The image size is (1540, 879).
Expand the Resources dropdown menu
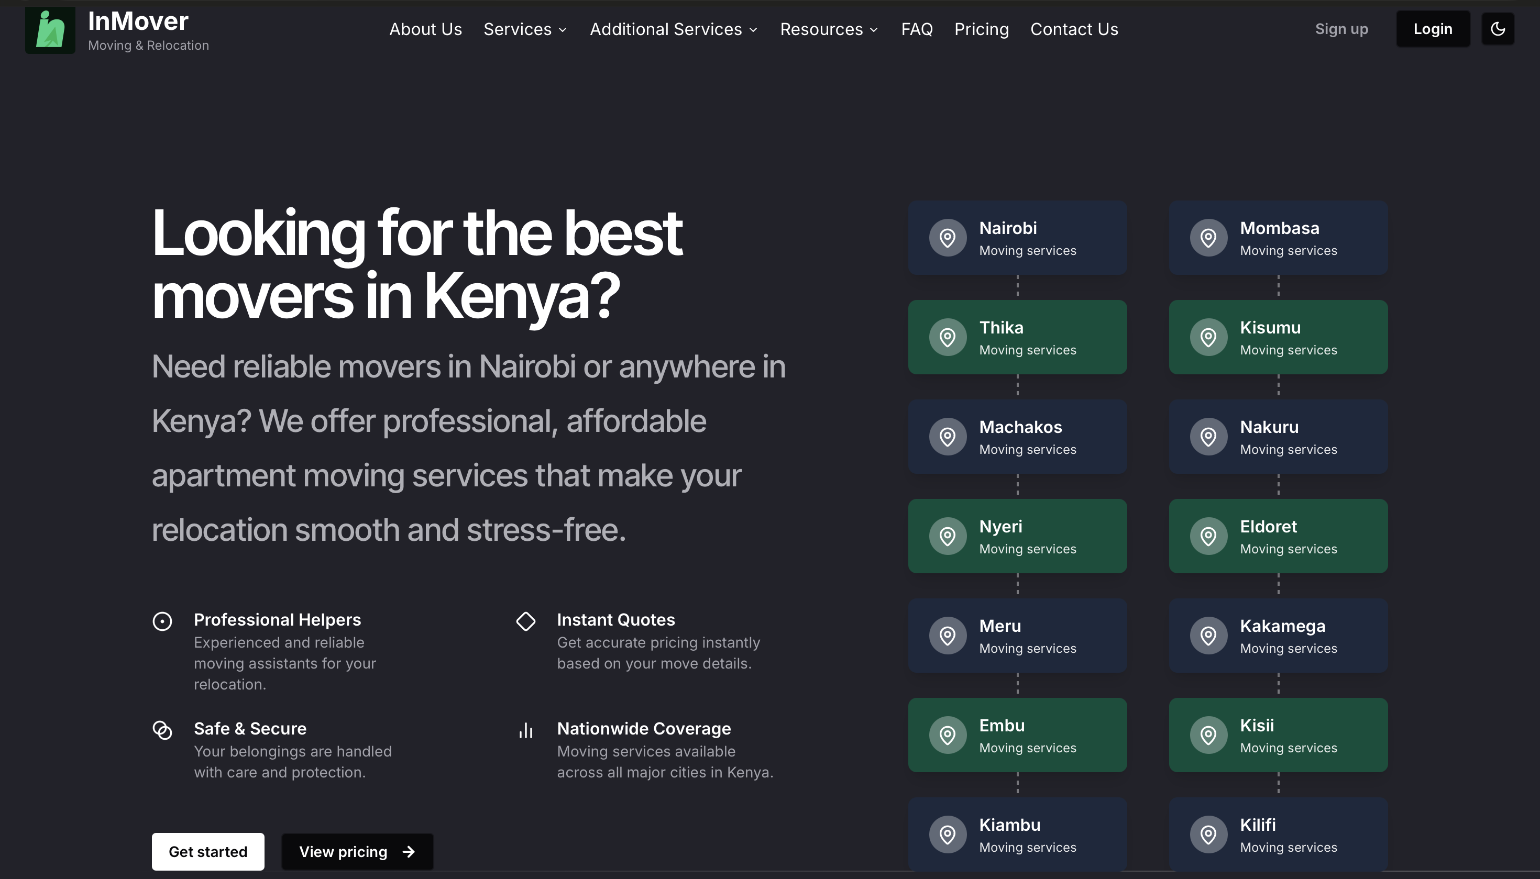pos(829,29)
